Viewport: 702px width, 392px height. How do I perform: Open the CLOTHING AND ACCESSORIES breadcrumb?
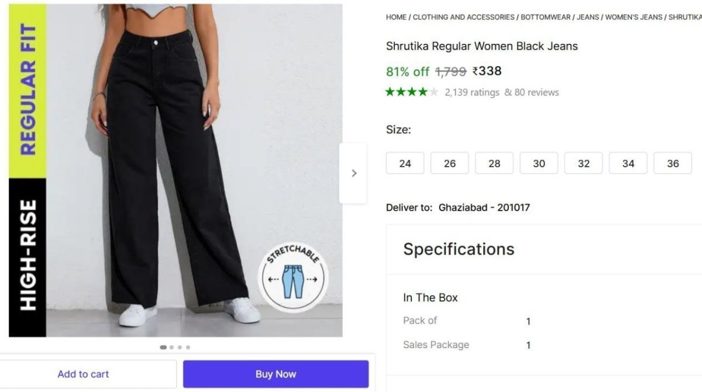pos(463,17)
